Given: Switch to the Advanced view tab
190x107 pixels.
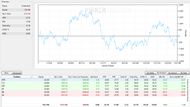Looking at the screenshot, I should (17, 73).
